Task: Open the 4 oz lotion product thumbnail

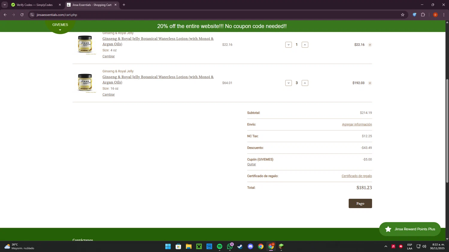Action: pyautogui.click(x=85, y=44)
